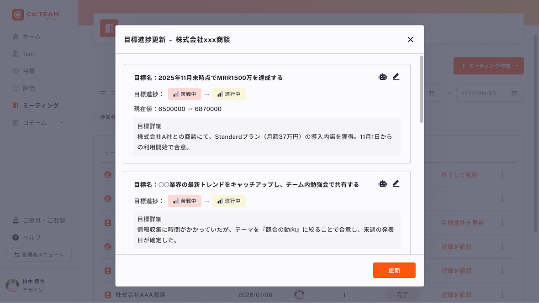Screen dimensions: 539x303
Task: Edit the 勉強会 goal via its pencil icon
Action: click(396, 183)
